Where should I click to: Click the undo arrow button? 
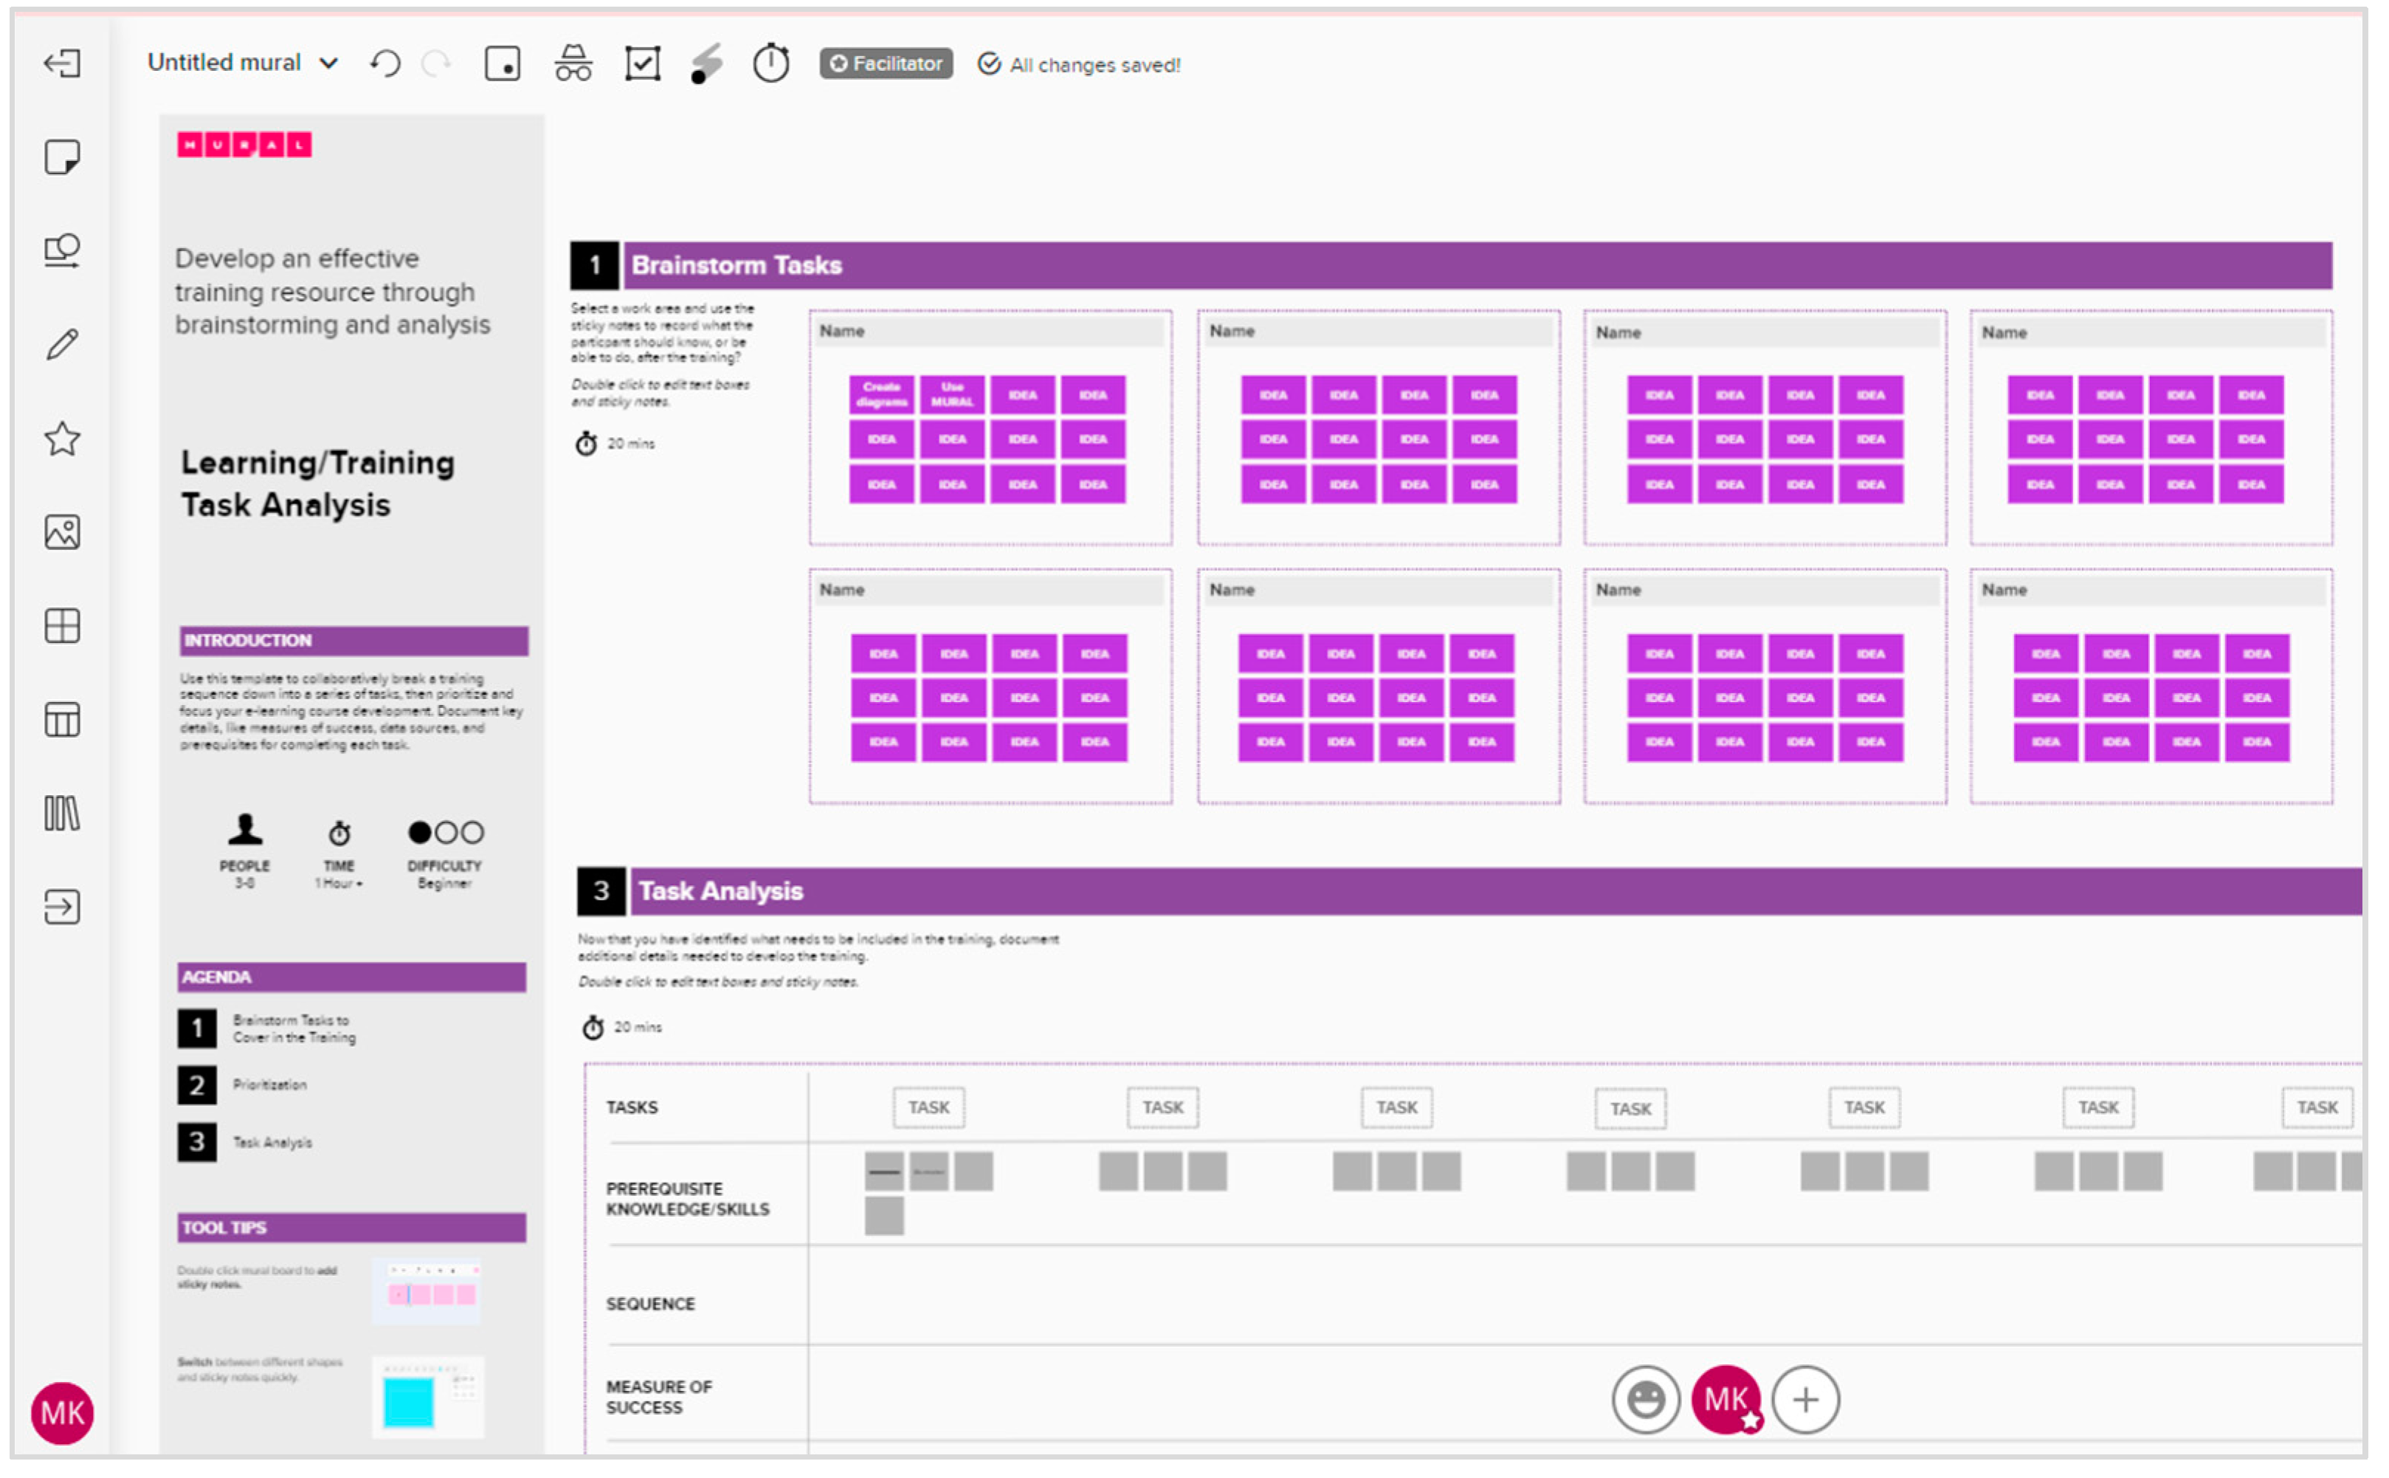385,63
